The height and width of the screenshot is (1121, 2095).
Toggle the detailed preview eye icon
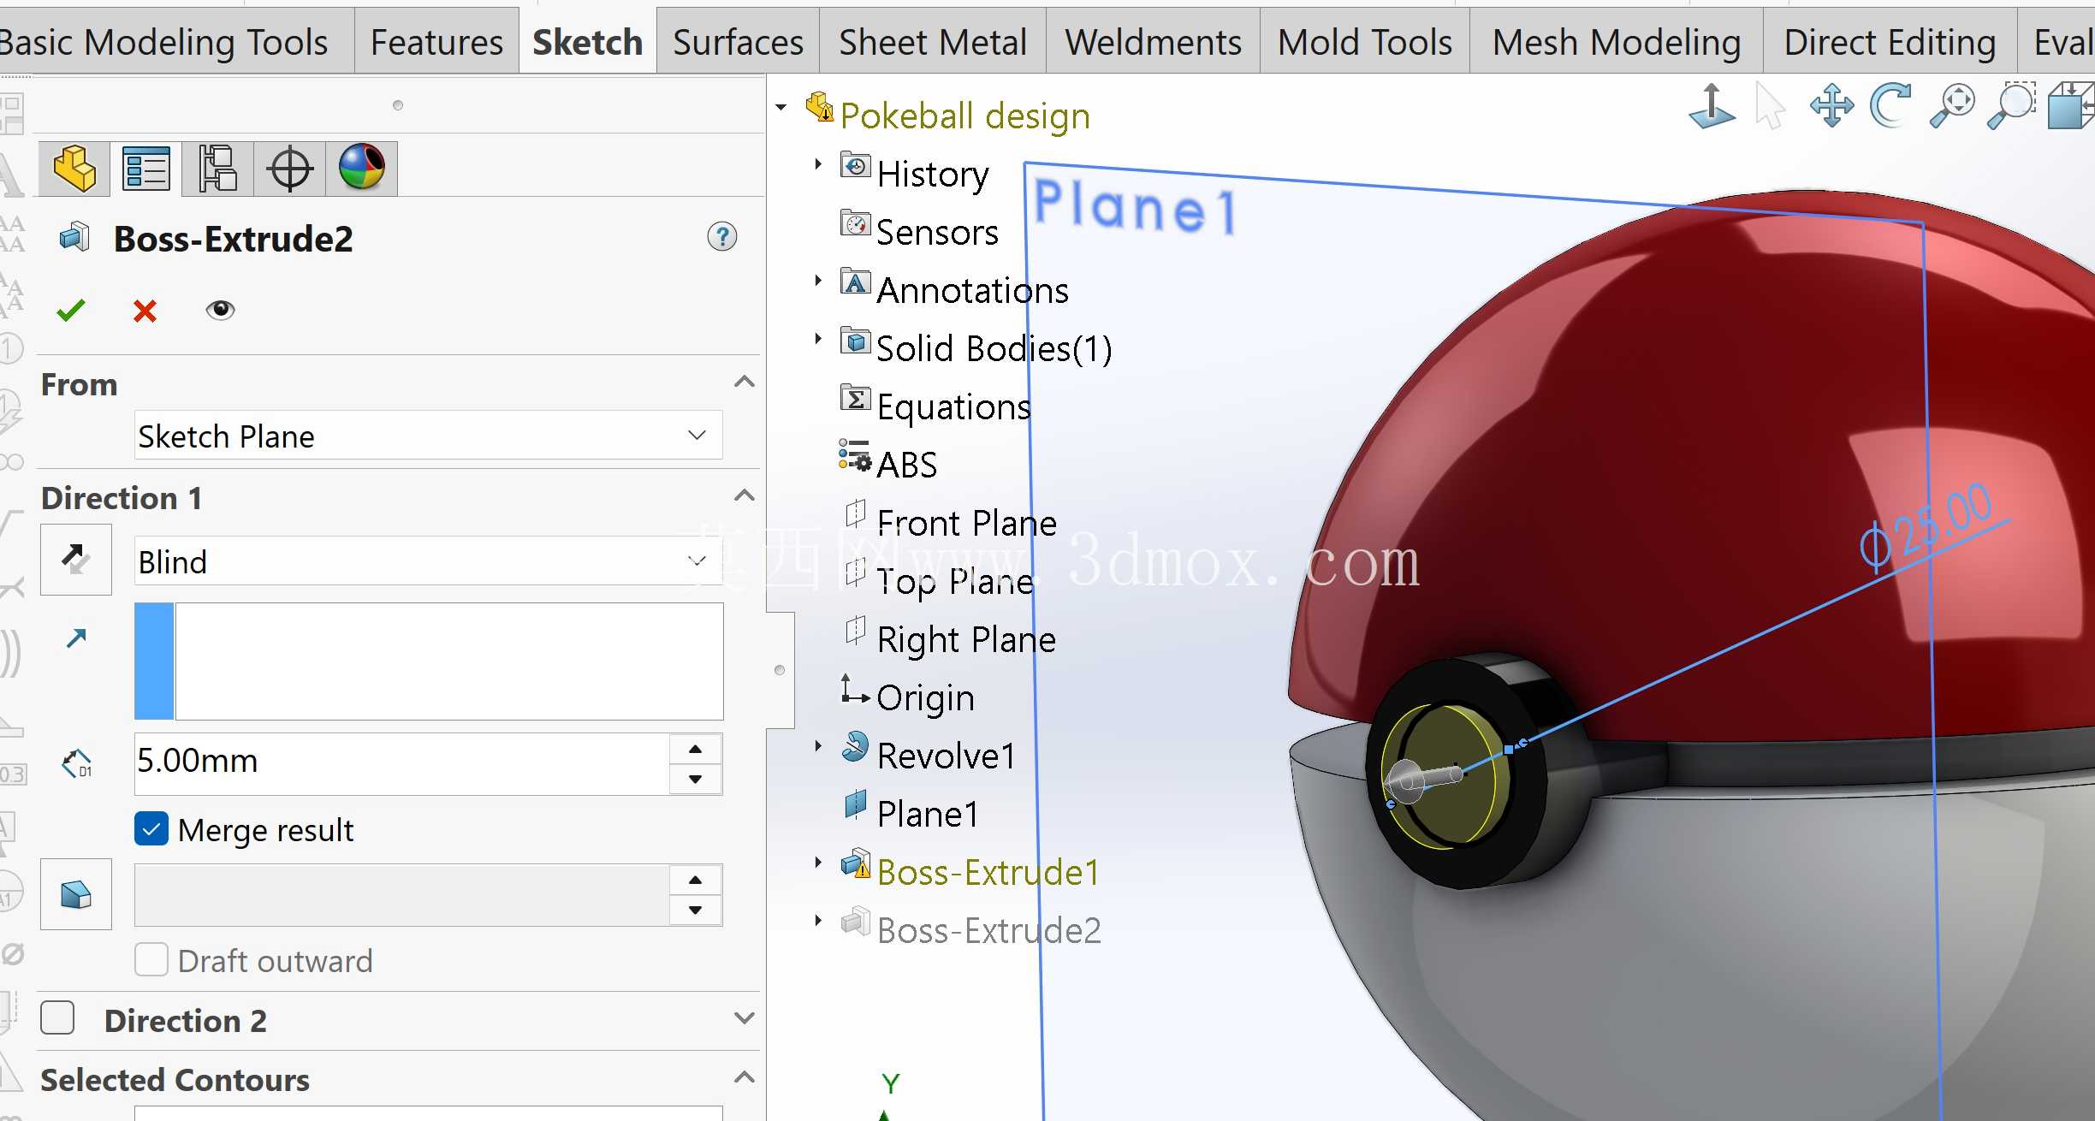(220, 310)
